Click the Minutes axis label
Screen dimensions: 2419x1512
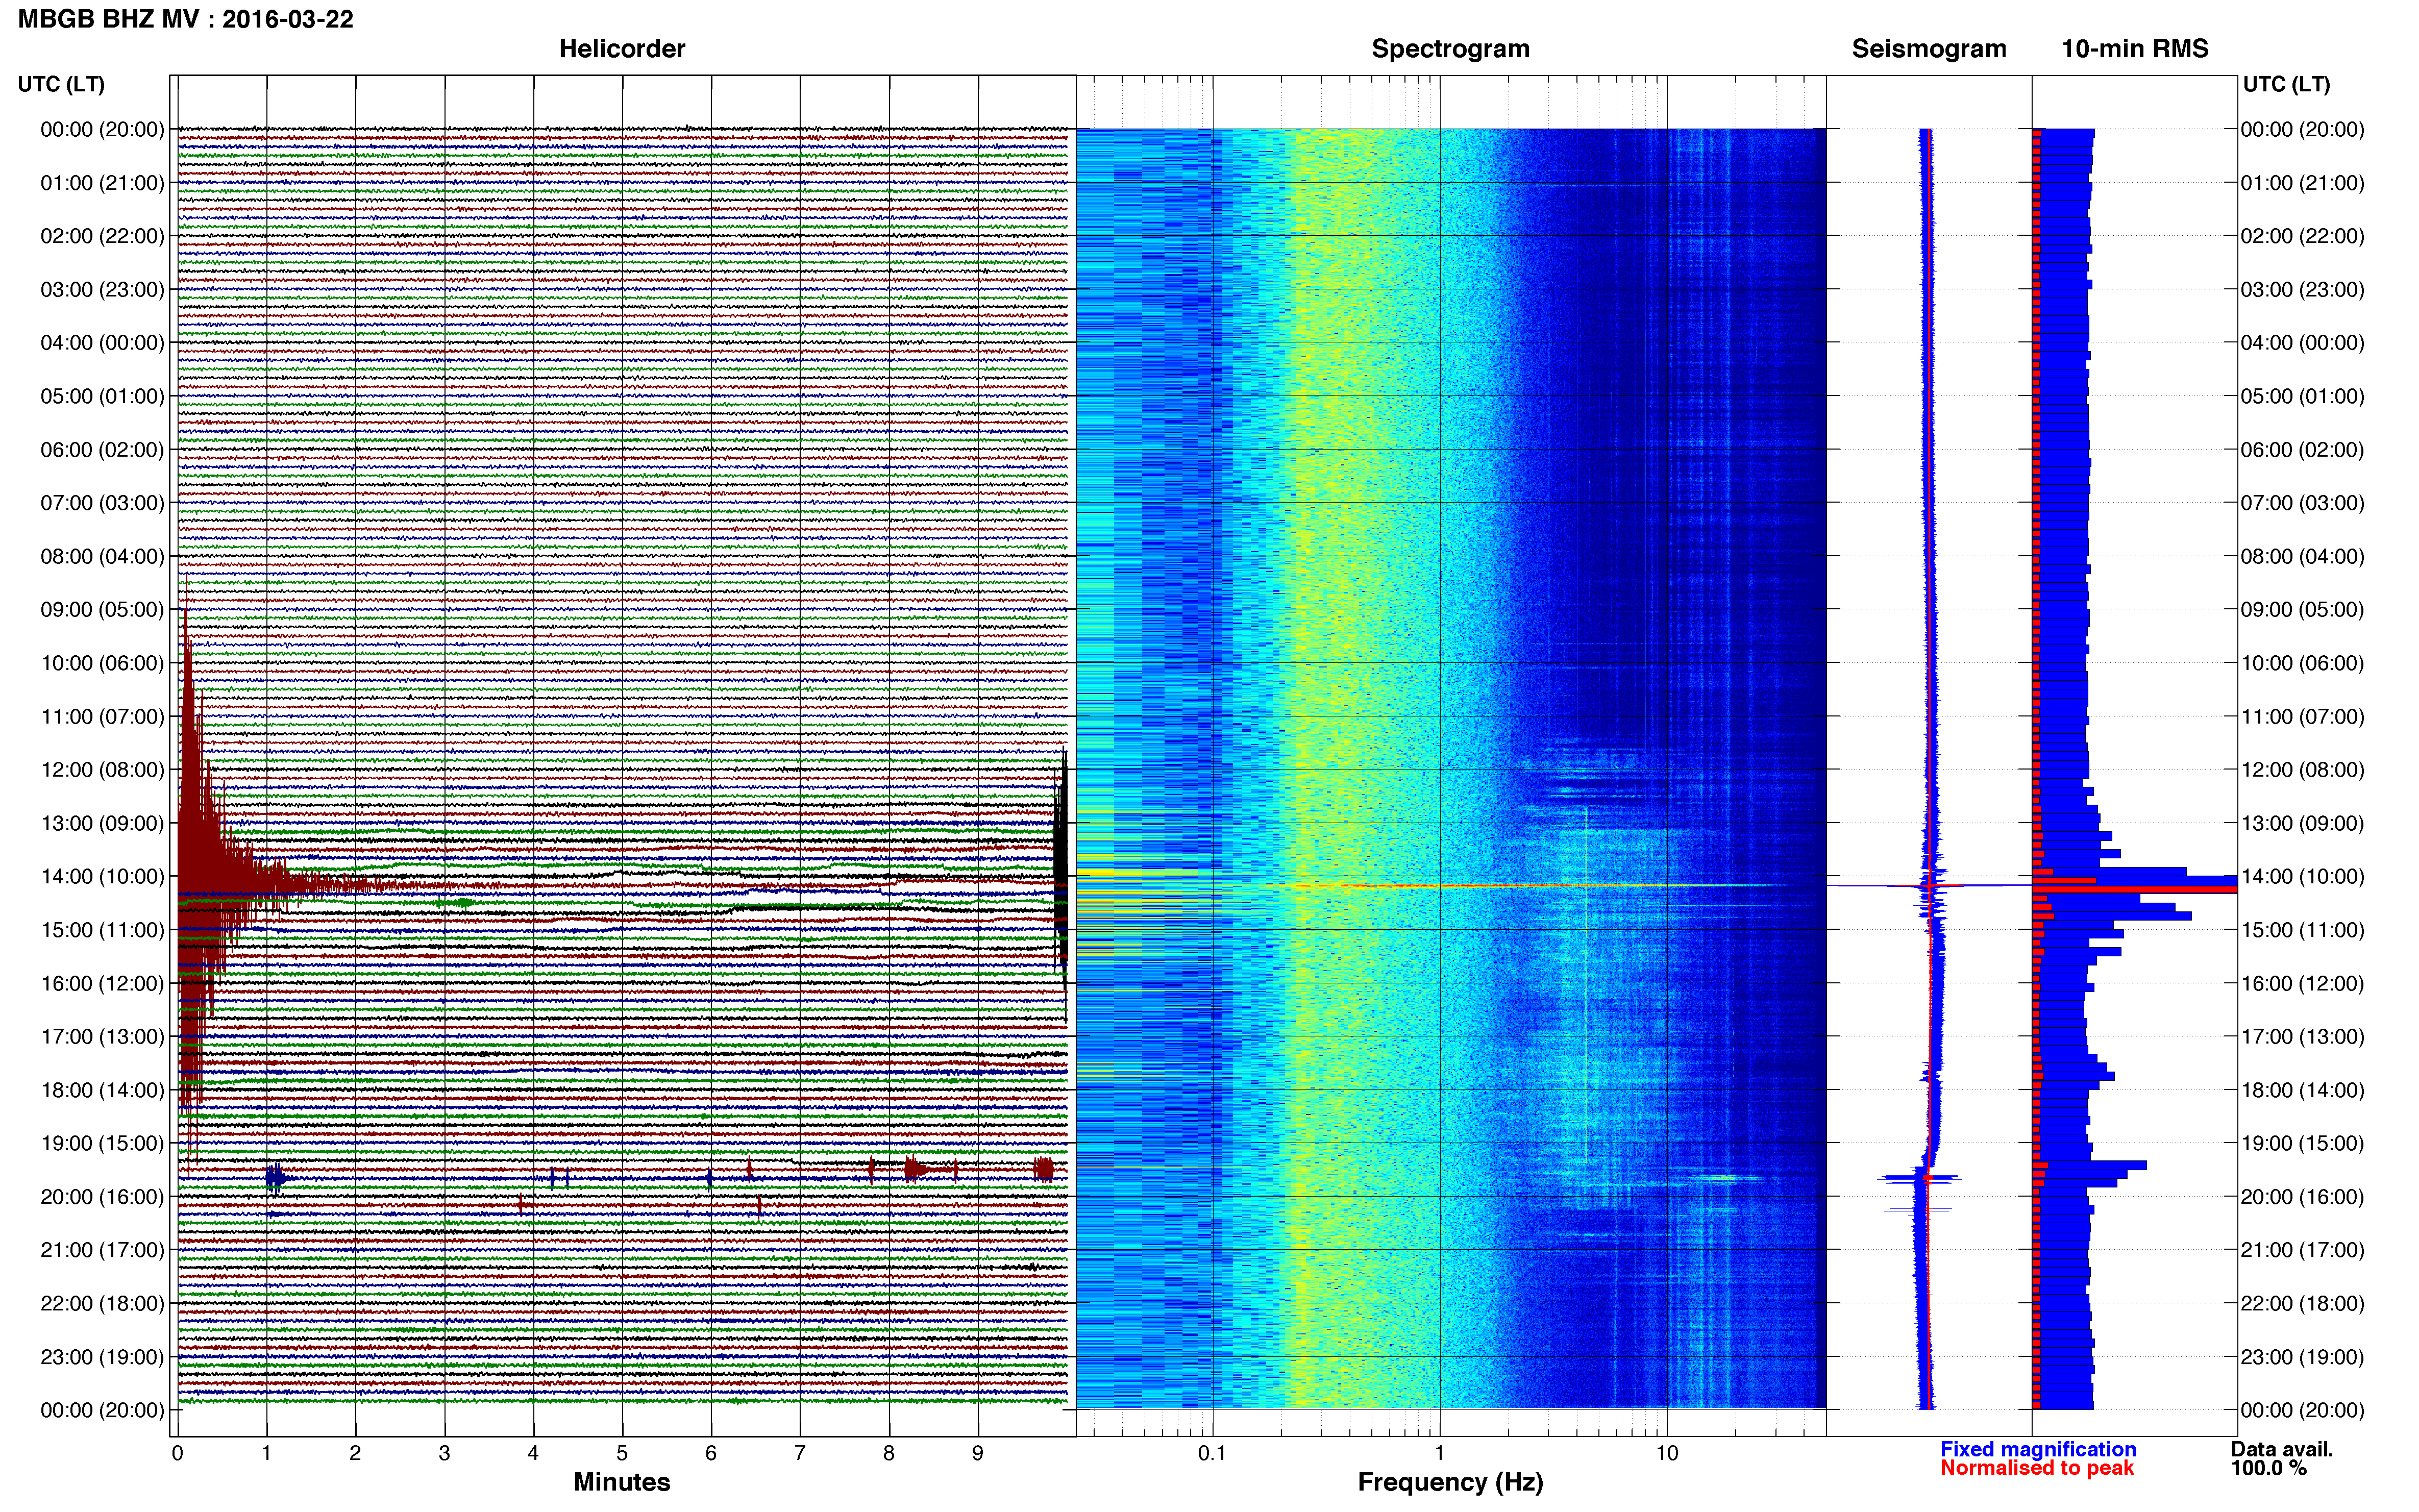[621, 1482]
